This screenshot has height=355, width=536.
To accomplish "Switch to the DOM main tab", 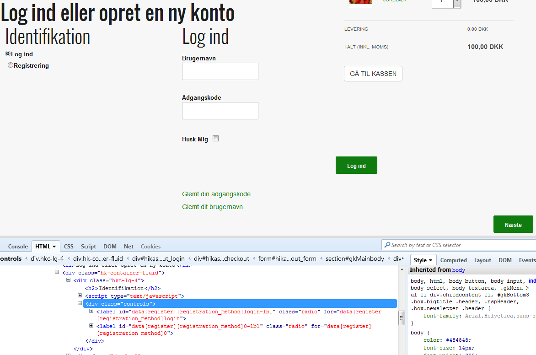I will click(x=110, y=246).
